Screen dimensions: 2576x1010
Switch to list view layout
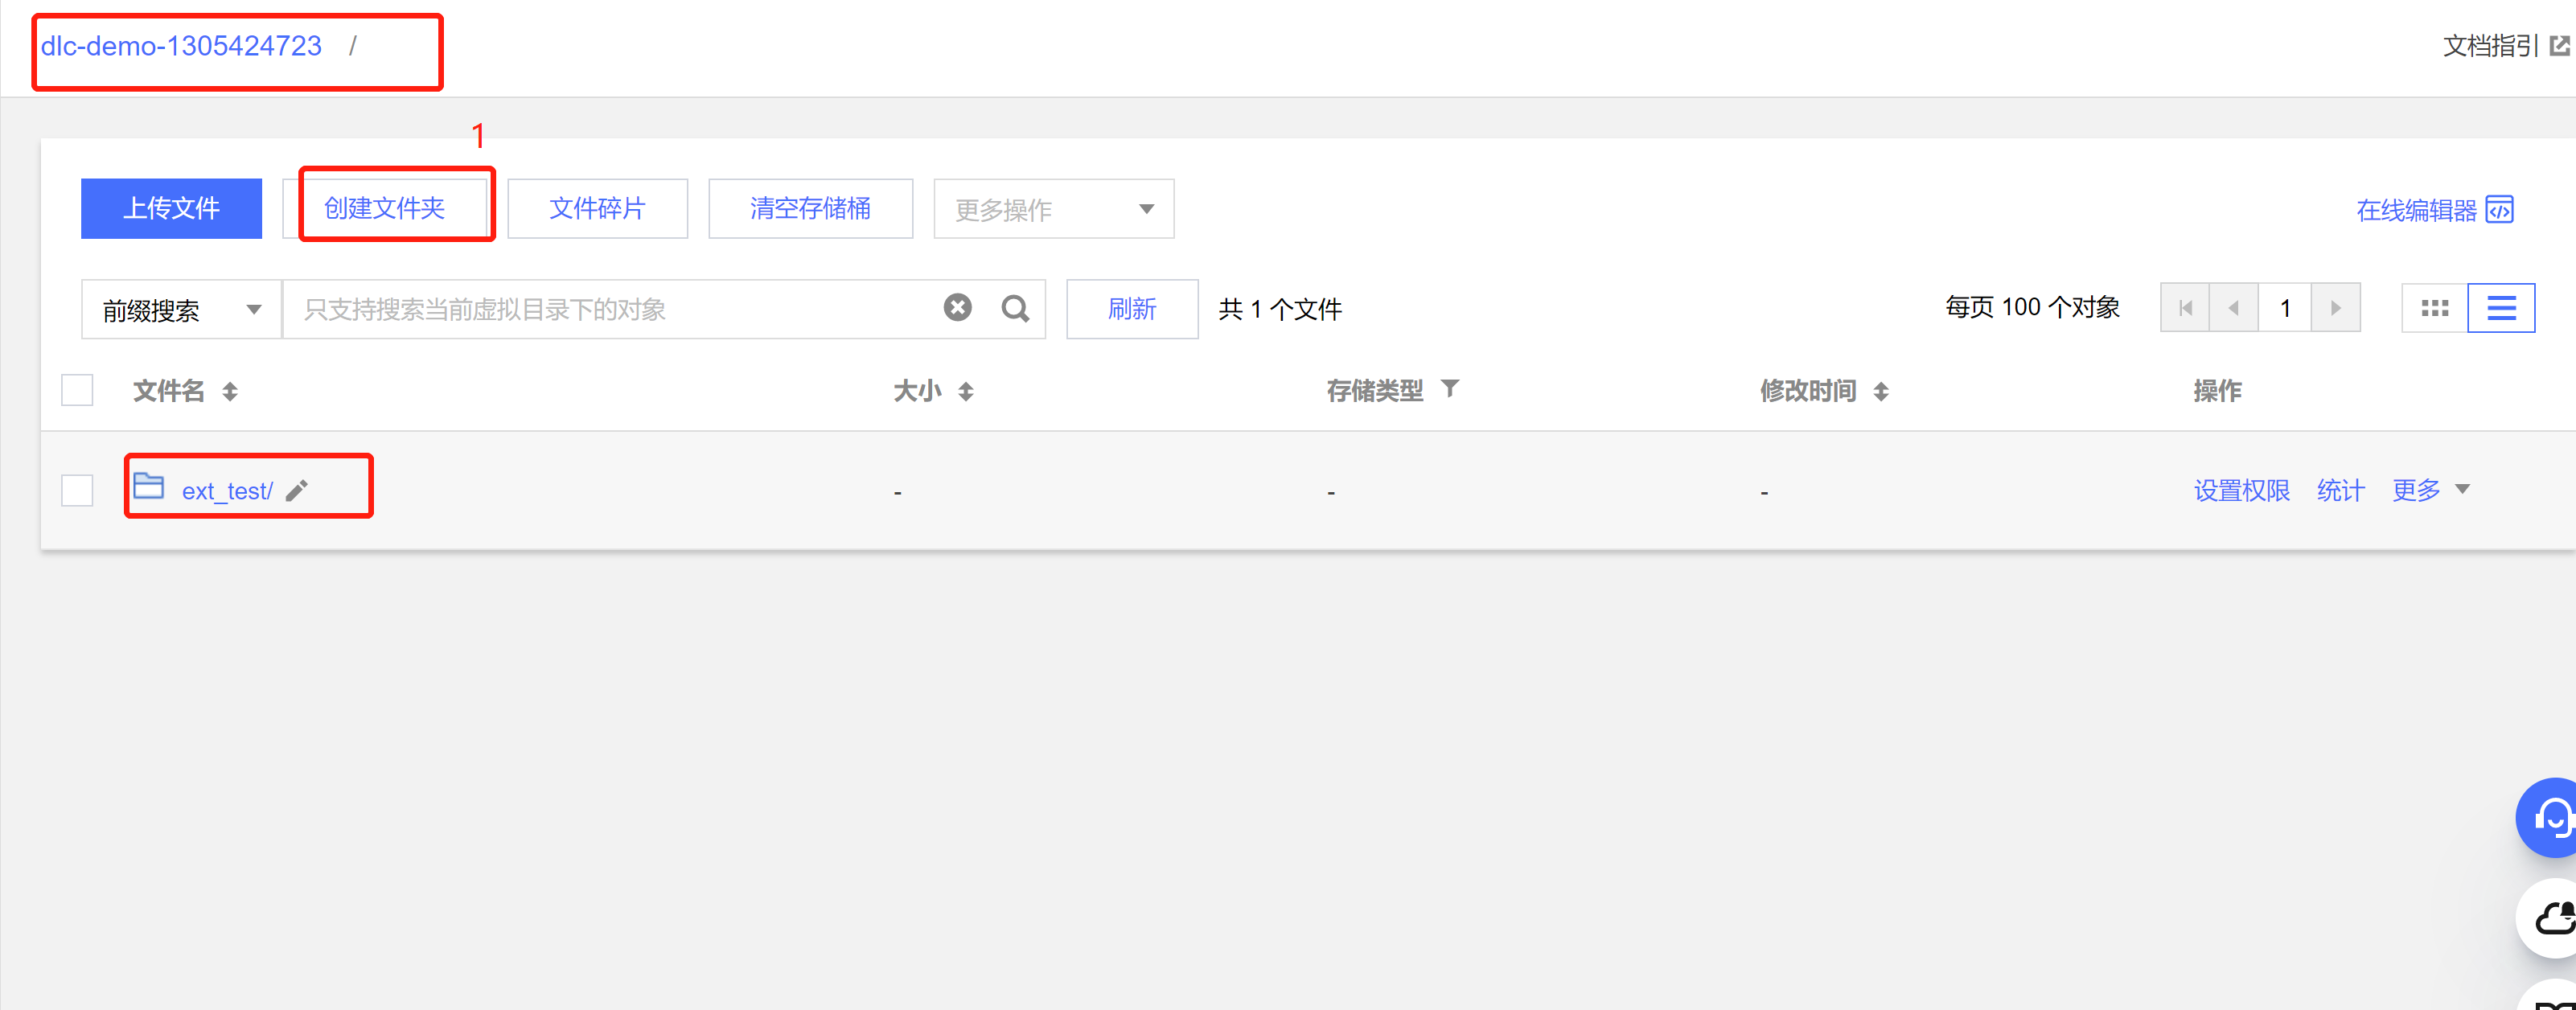pyautogui.click(x=2500, y=309)
